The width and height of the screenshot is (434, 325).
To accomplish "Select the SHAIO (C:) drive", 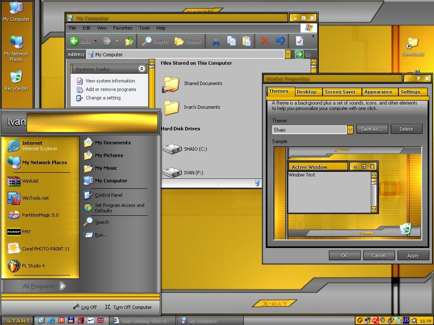I will [185, 149].
